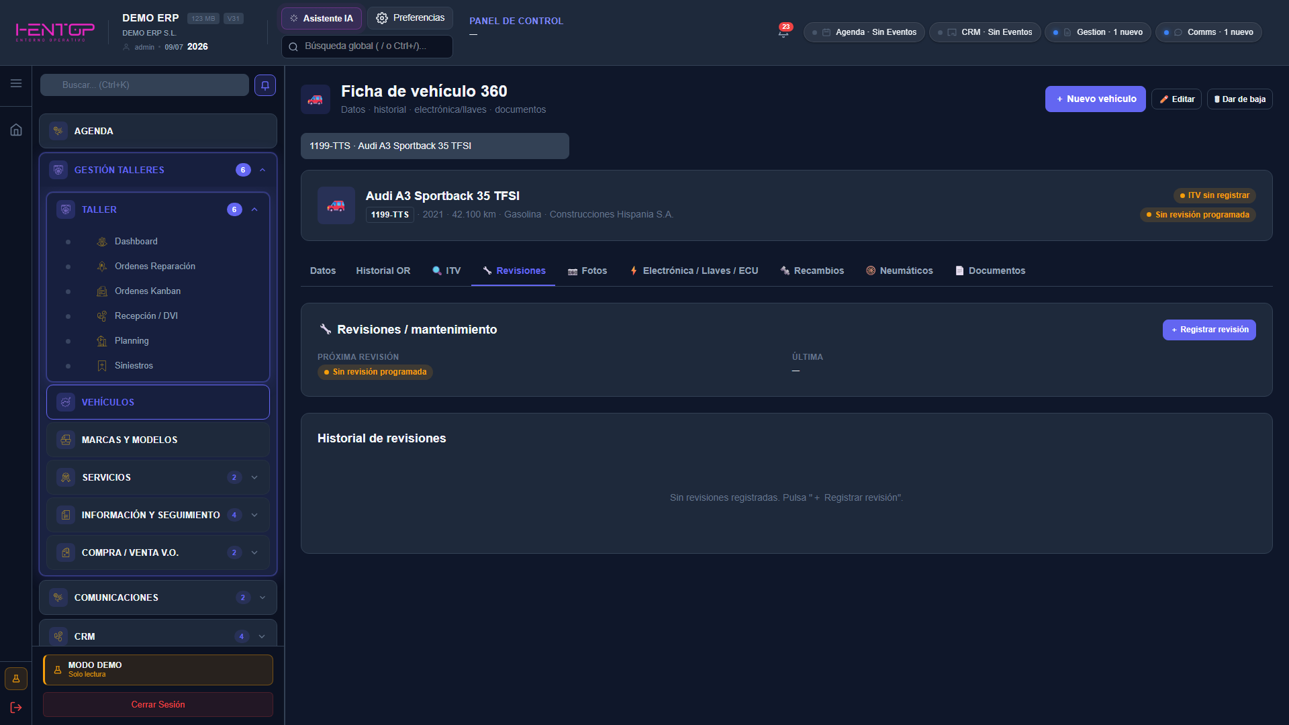
Task: Click the 1199-TTS license plate badge
Action: click(390, 215)
